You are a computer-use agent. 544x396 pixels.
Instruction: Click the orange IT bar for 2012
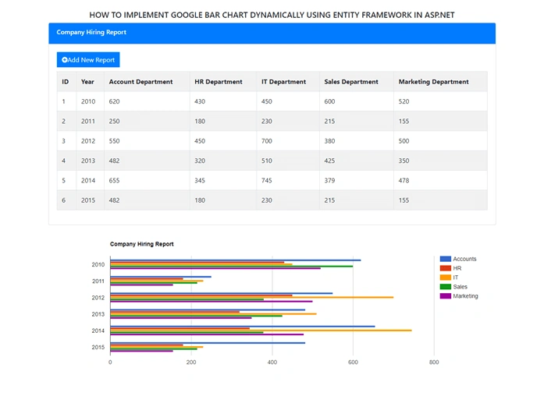point(252,297)
